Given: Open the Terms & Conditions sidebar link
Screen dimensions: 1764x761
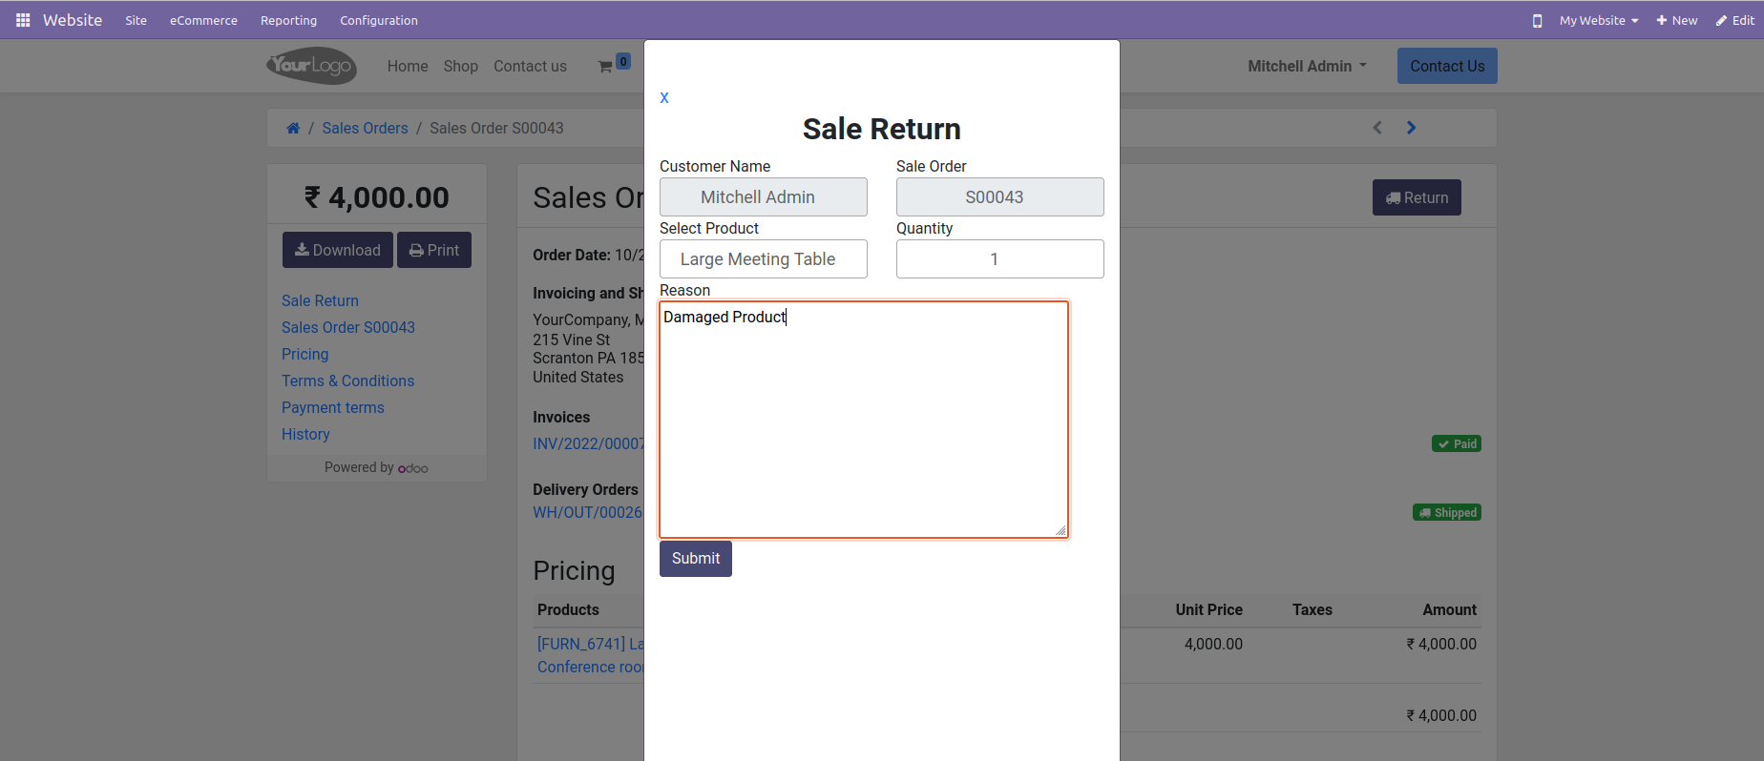Looking at the screenshot, I should 347,380.
